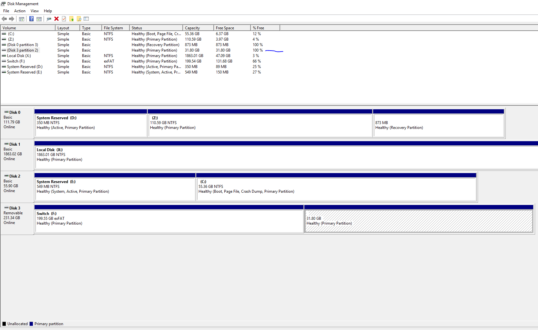Select System Reserved (E:) partition block on Disk 2
Screen dimensions: 538x330
pos(115,187)
